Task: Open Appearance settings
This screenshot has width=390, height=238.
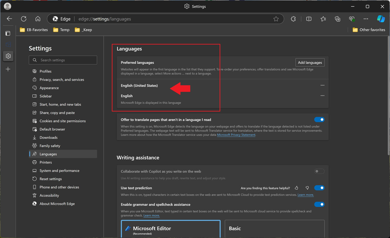Action: click(63, 88)
